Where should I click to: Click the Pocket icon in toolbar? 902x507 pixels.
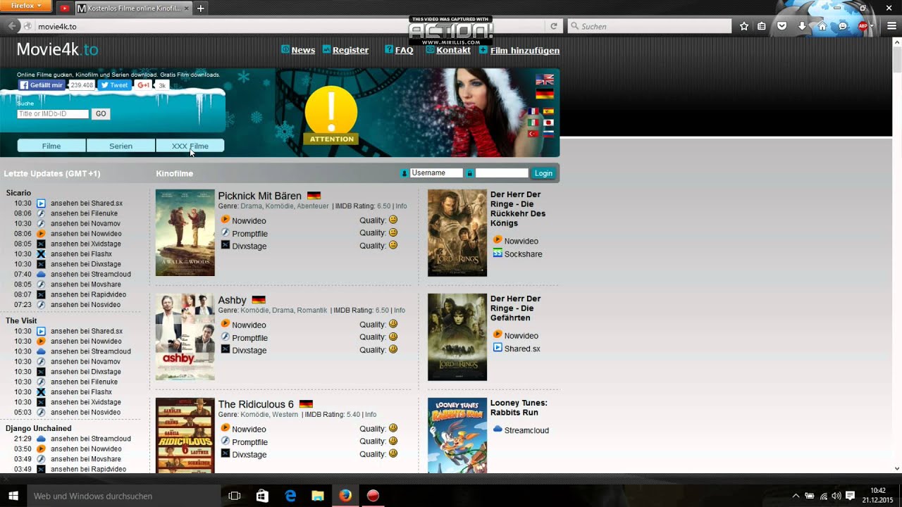[x=781, y=26]
